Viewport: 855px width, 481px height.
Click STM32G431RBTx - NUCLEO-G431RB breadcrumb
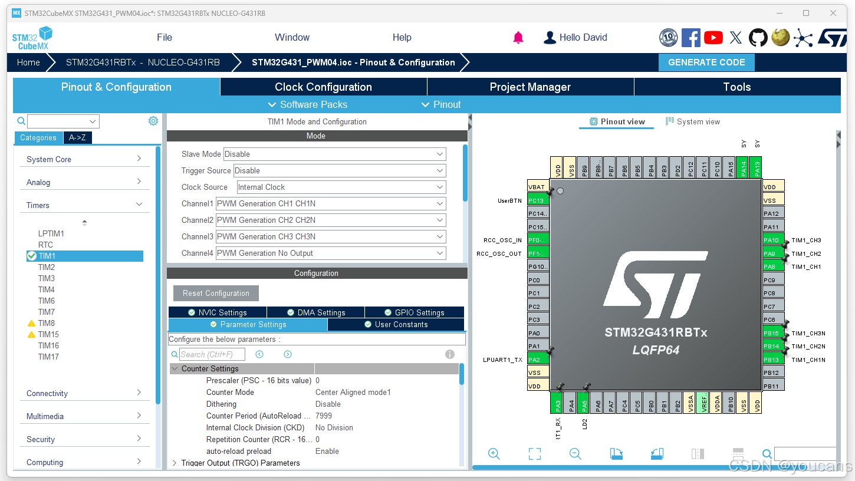pyautogui.click(x=143, y=62)
